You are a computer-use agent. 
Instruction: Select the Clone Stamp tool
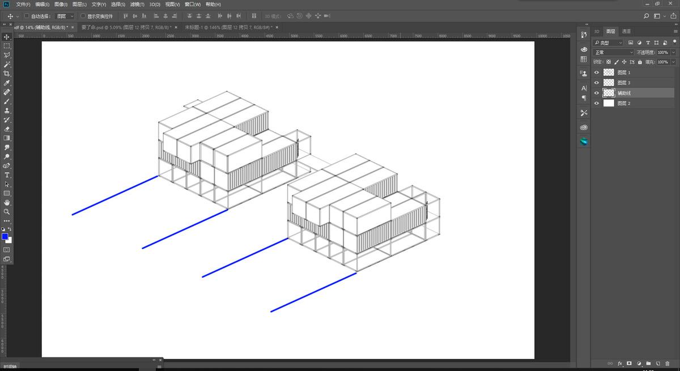coord(7,110)
